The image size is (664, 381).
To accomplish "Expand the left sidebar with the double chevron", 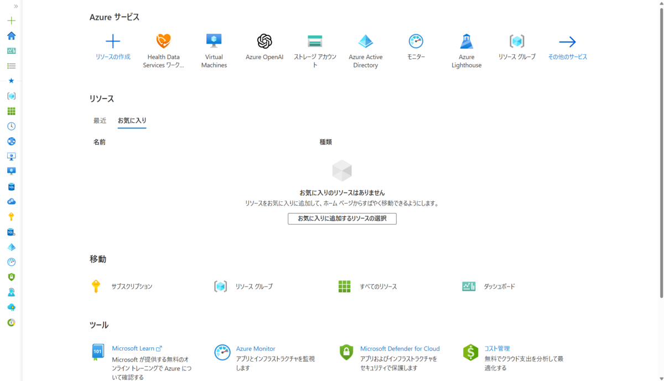I will (15, 6).
